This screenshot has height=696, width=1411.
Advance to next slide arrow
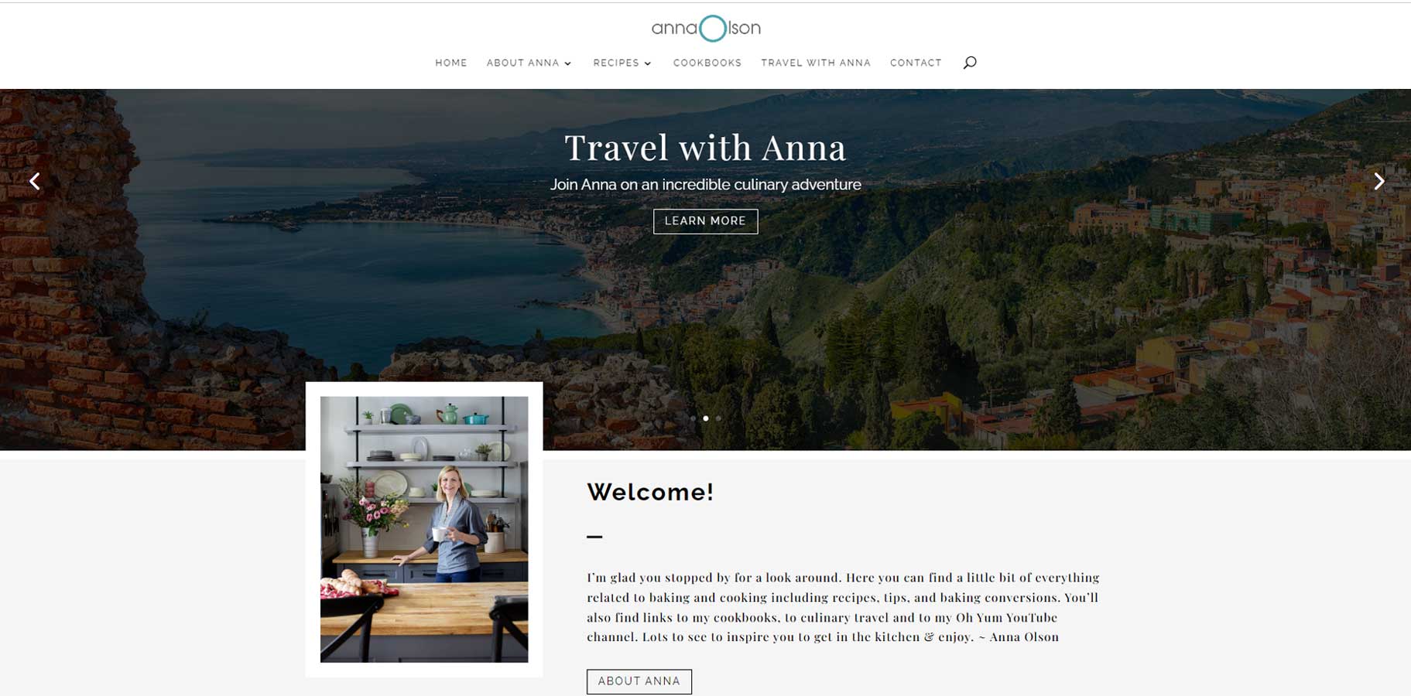(1378, 181)
